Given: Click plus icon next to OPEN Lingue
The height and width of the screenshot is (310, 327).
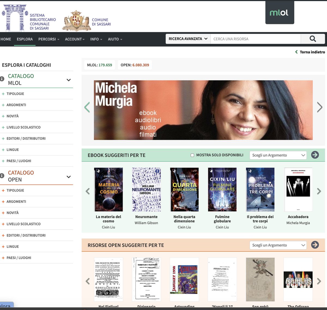Looking at the screenshot, I should 3,247.
